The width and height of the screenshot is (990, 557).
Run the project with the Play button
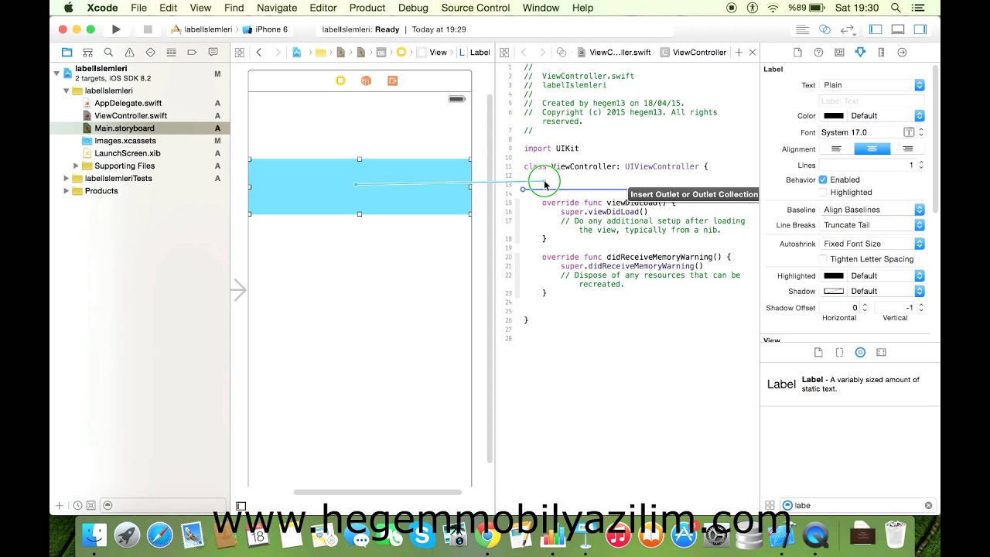[x=116, y=29]
